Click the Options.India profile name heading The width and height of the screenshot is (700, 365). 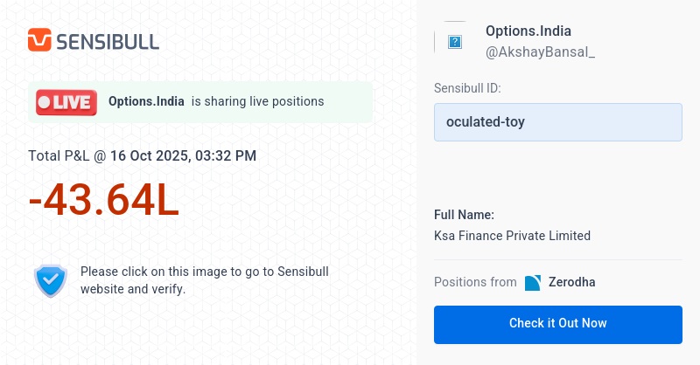click(x=528, y=31)
